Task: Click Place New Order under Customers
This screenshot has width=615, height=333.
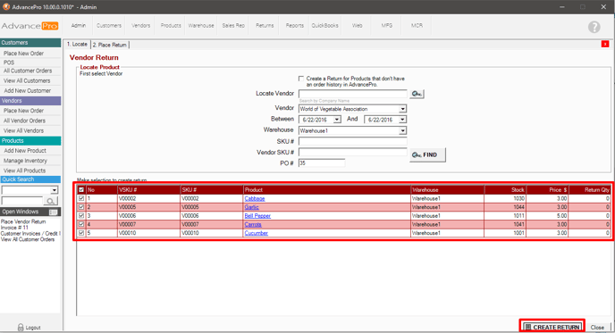Action: tap(23, 54)
